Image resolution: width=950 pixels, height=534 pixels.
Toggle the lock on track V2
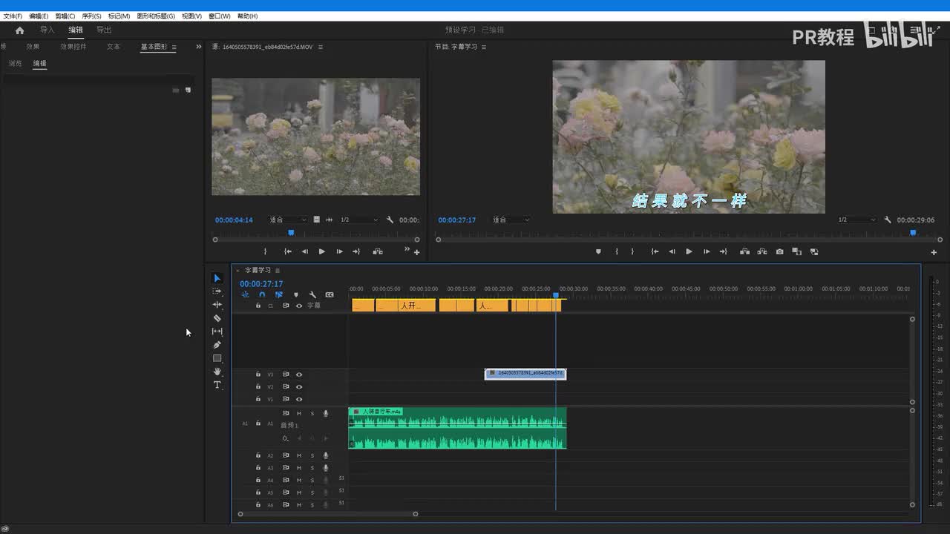[x=258, y=386]
